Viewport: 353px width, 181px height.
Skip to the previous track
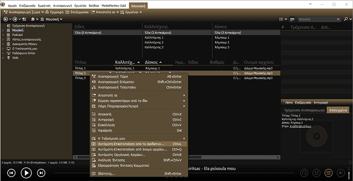[x=11, y=173]
